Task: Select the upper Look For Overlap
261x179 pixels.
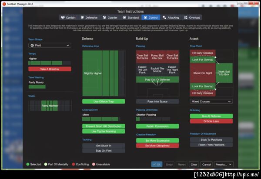Action: point(203,60)
